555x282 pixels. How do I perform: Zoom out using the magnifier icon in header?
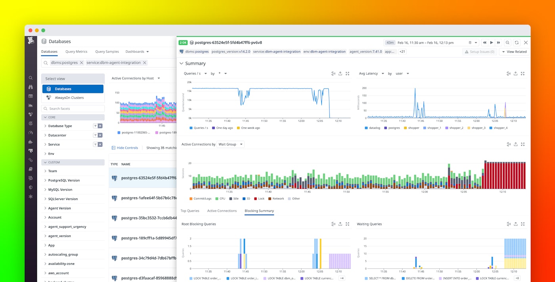[507, 42]
